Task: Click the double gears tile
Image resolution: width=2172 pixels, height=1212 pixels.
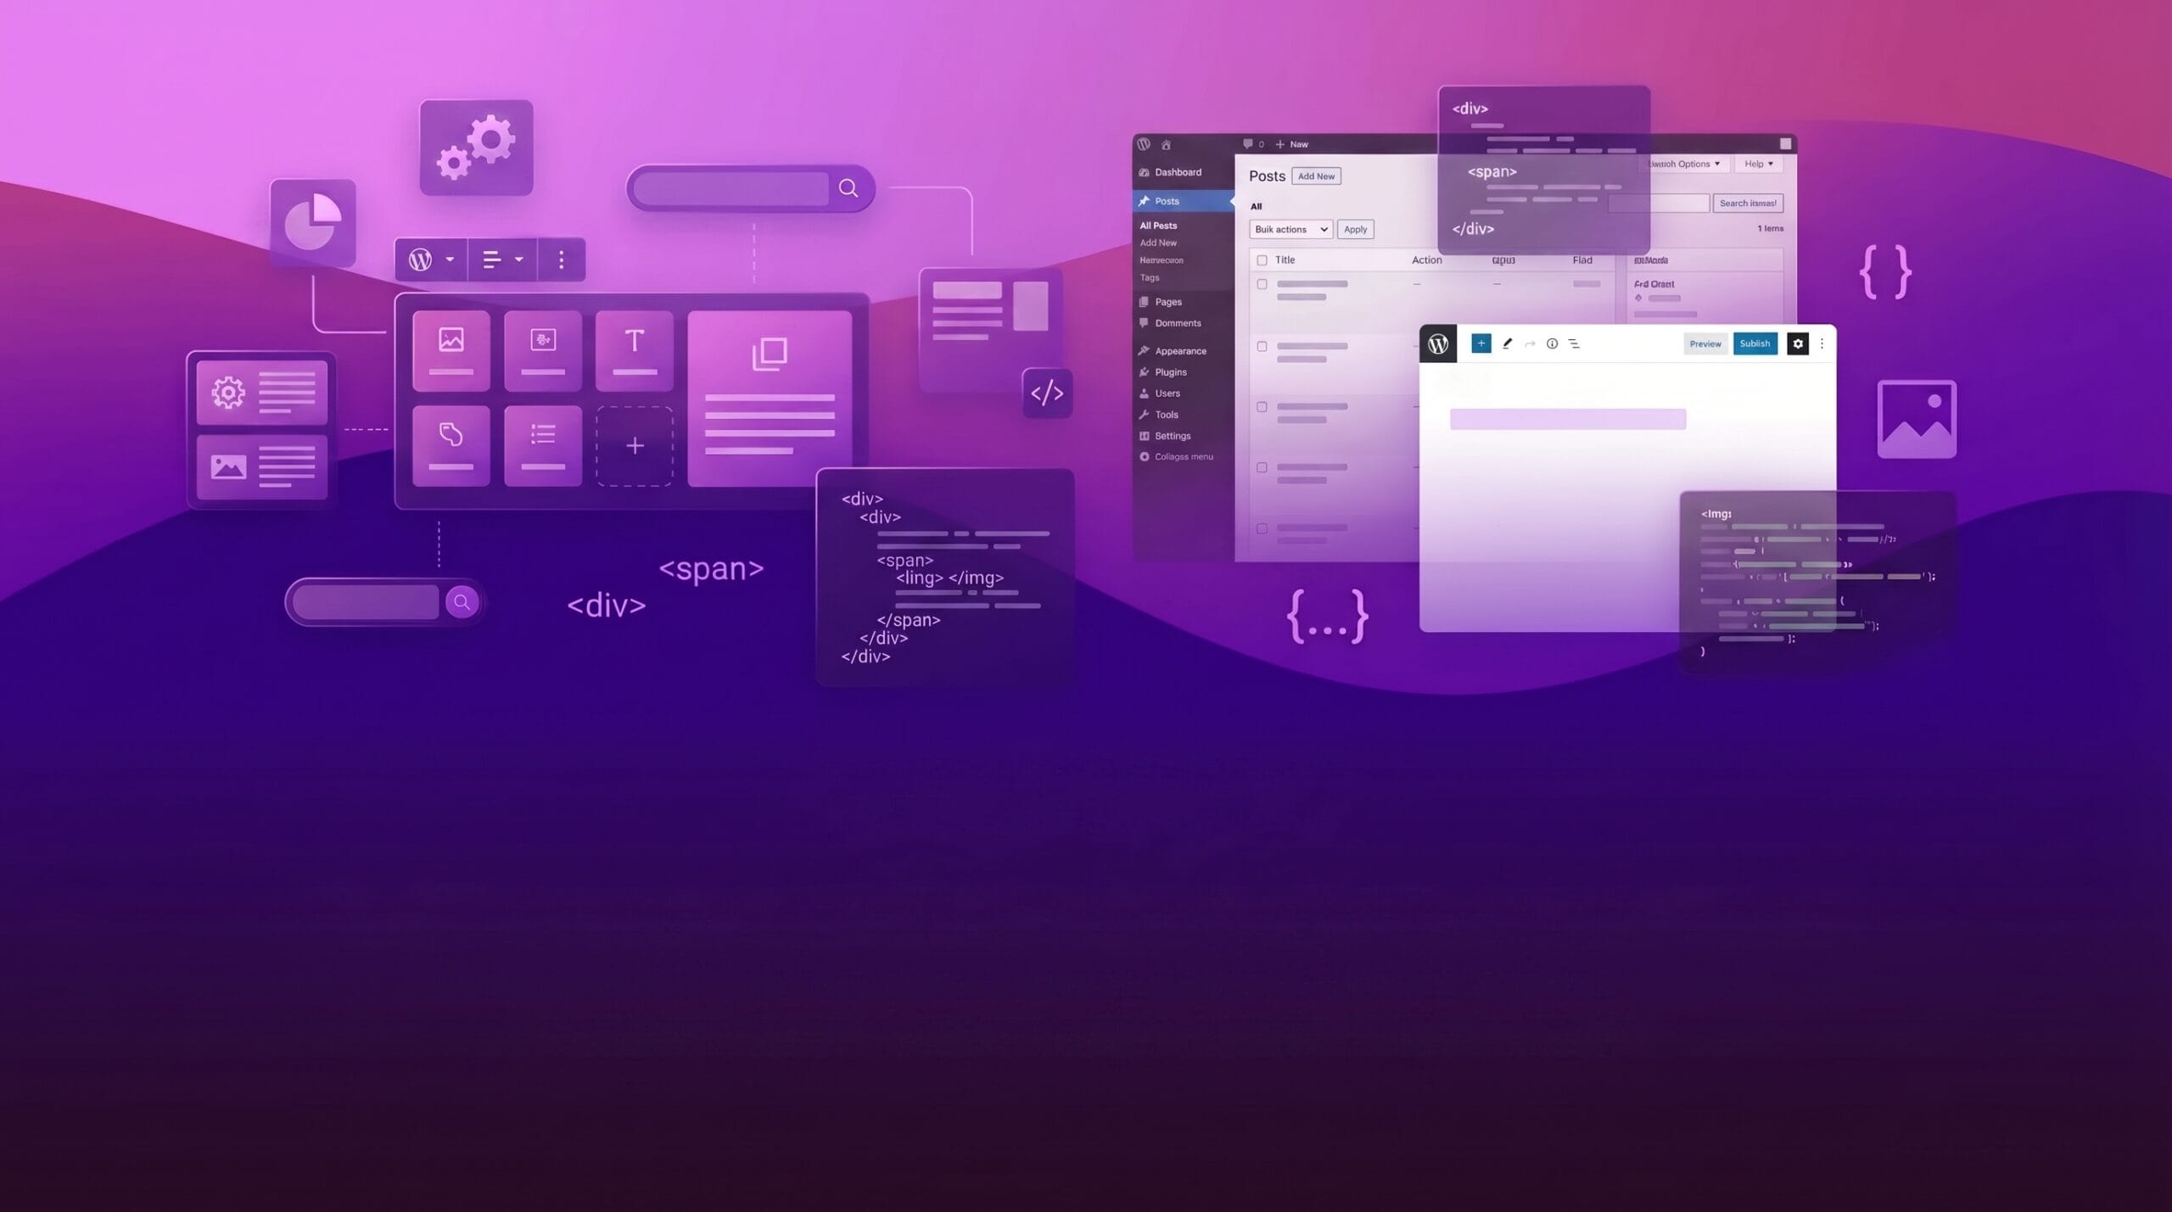Action: pos(476,148)
